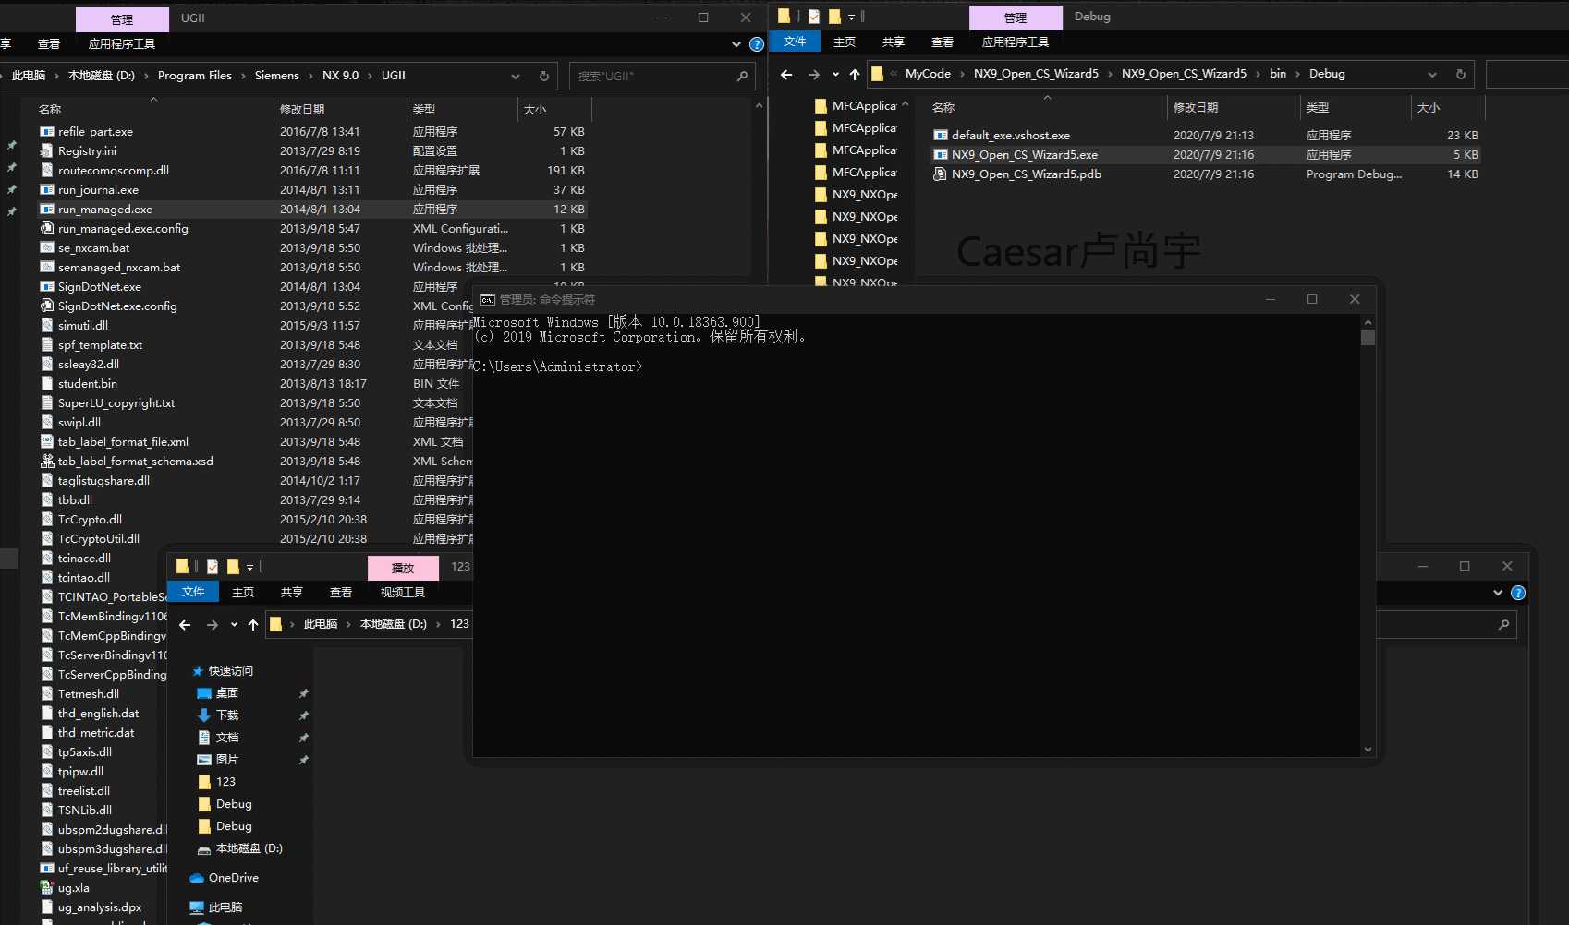Click the command prompt vertical scrollbar down arrow

point(1368,750)
